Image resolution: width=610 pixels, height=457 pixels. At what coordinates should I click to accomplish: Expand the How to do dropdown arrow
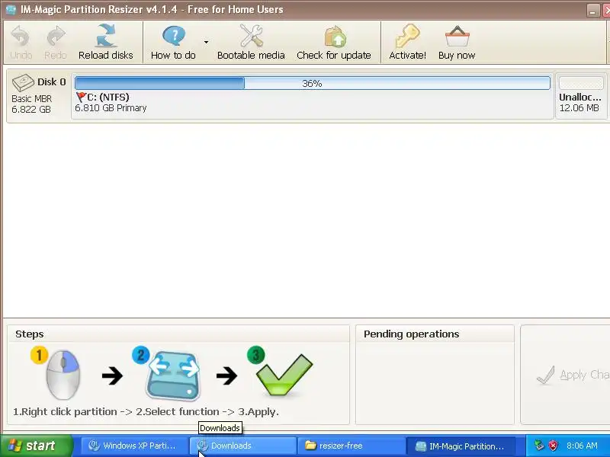tap(206, 42)
